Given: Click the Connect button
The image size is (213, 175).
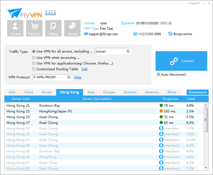Looking at the screenshot, I should click(x=181, y=61).
